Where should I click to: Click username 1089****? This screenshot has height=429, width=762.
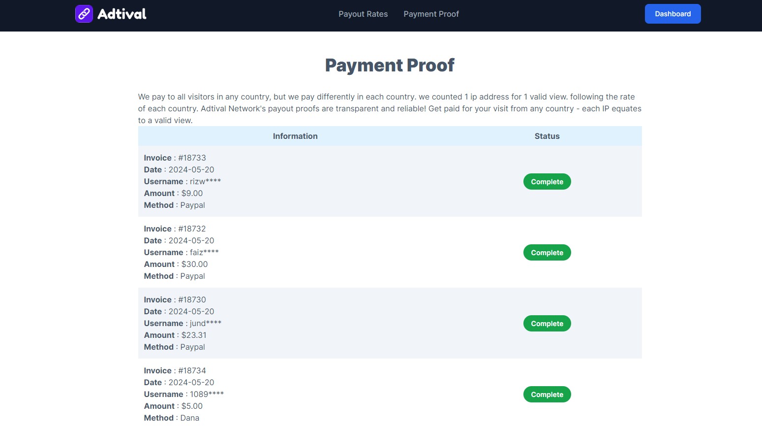point(207,394)
